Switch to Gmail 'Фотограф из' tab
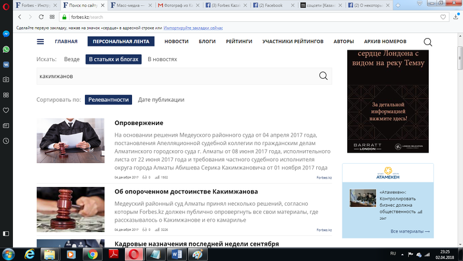 coord(178,5)
